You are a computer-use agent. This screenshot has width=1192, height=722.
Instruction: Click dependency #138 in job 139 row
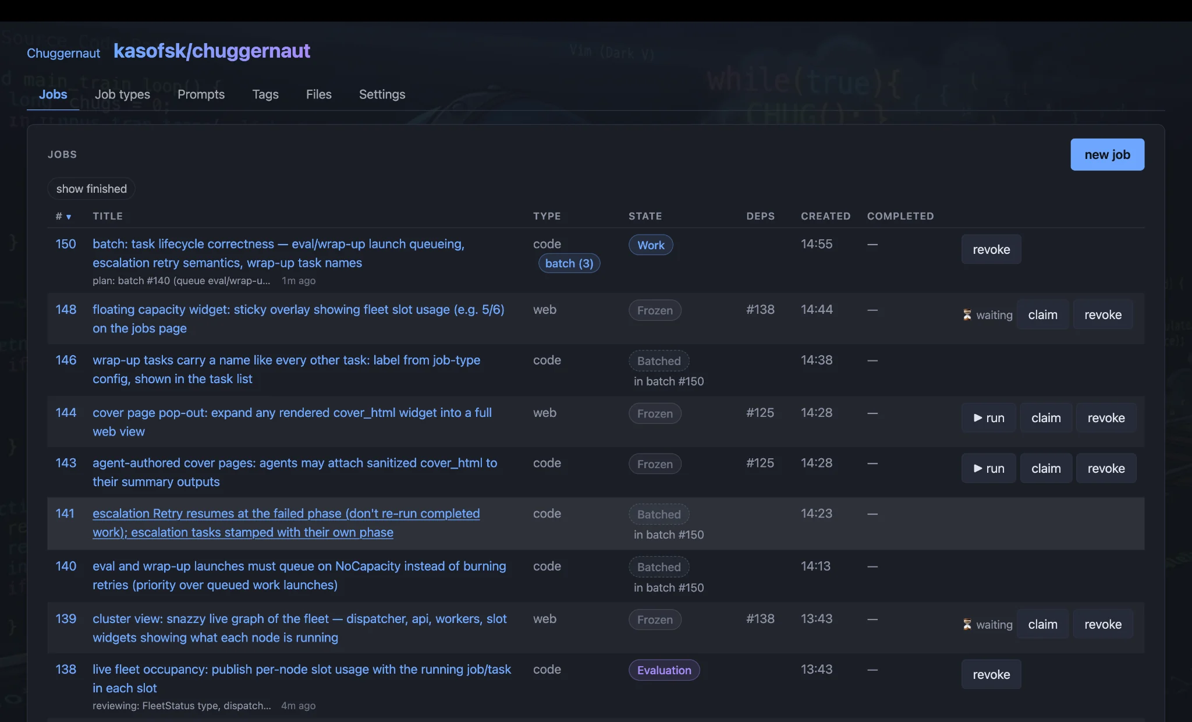pos(760,619)
